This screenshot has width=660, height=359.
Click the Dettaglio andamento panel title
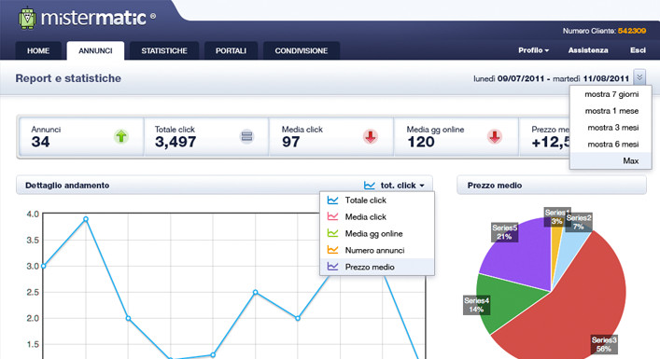coord(67,186)
